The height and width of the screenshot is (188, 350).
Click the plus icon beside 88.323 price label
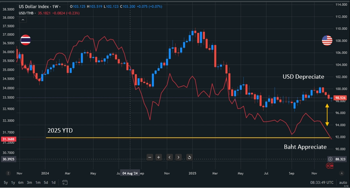(330, 159)
